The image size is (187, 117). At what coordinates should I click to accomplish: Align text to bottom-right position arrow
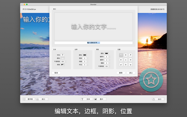pos(131,65)
